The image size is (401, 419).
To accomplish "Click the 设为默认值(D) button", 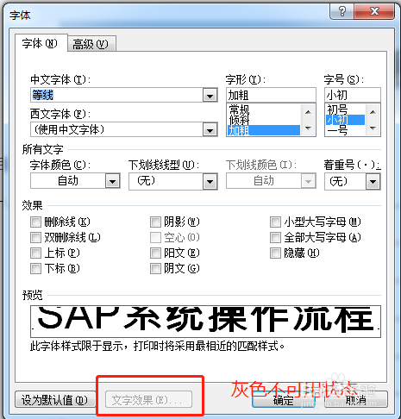I will pos(55,399).
